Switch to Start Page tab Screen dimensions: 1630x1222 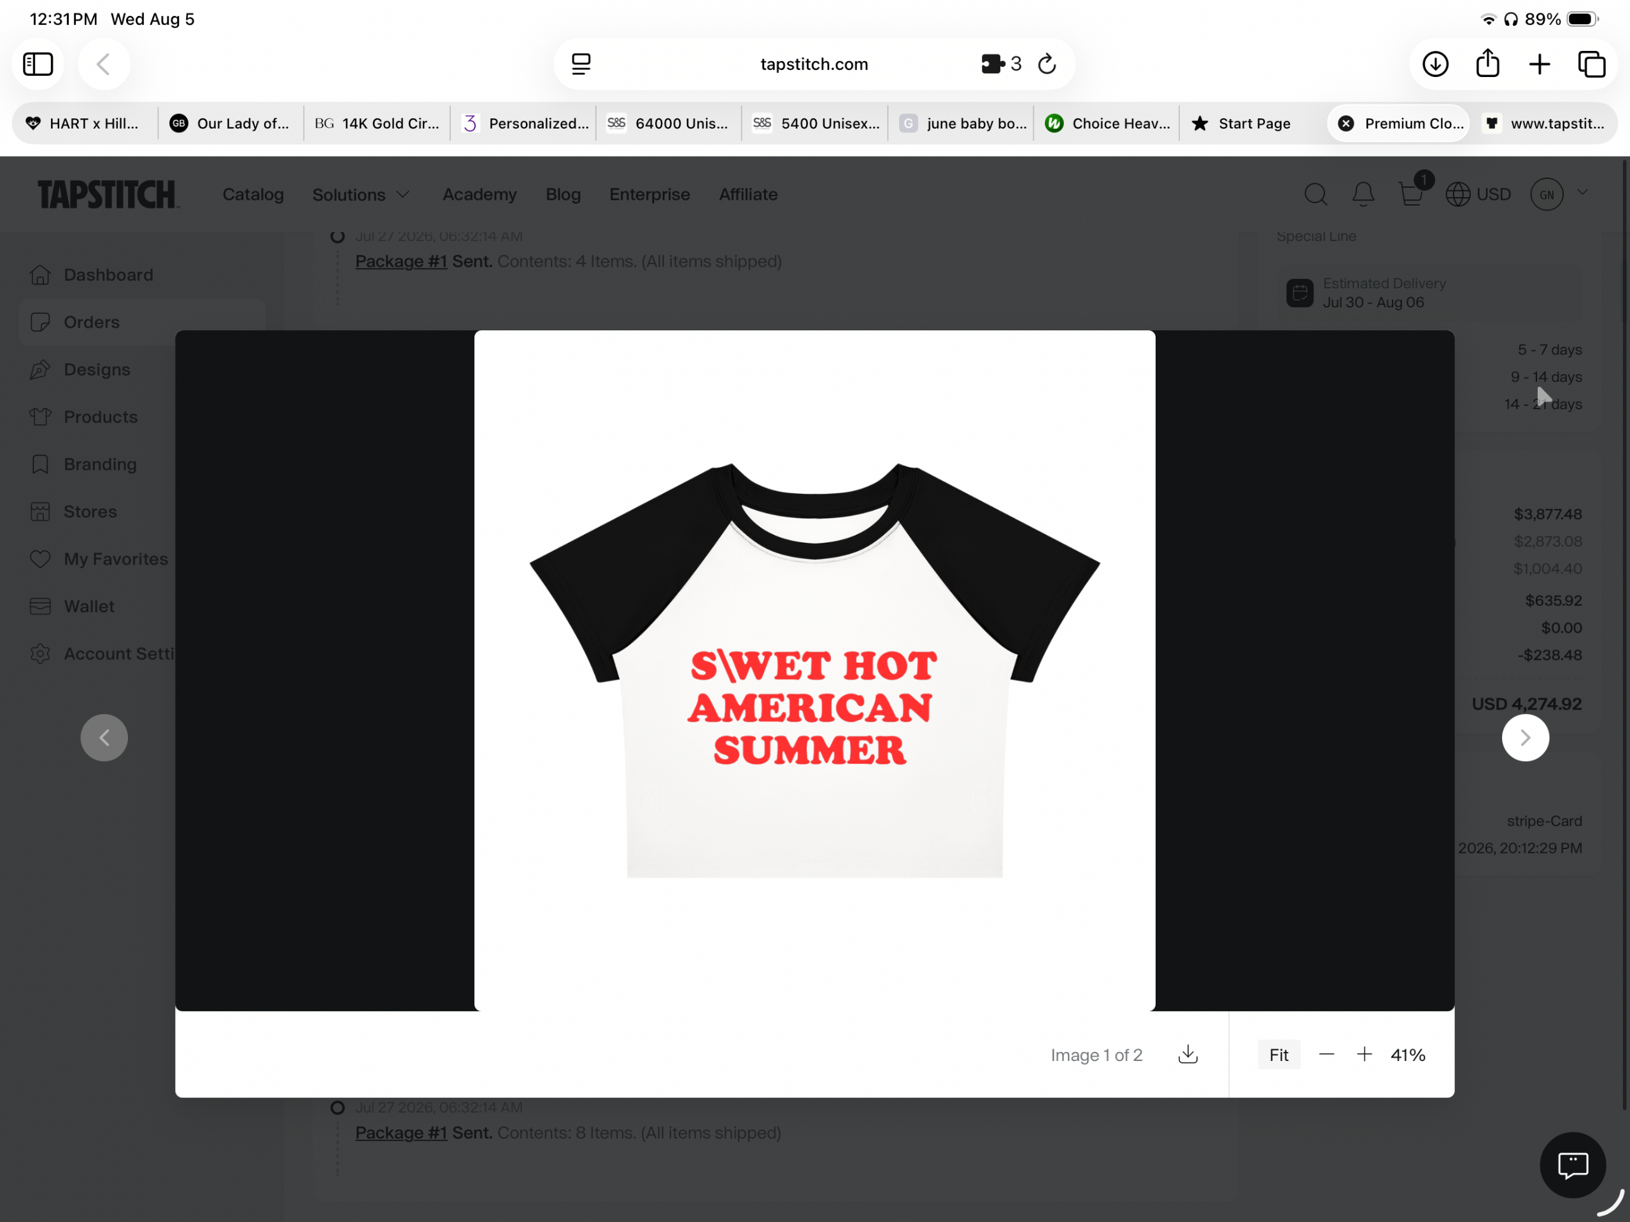click(1252, 123)
